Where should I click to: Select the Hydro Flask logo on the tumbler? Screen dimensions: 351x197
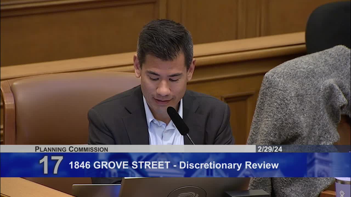342,193
